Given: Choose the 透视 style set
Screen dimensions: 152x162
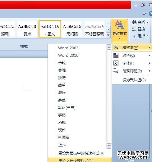Looking at the screenshot, I should (x=62, y=122).
